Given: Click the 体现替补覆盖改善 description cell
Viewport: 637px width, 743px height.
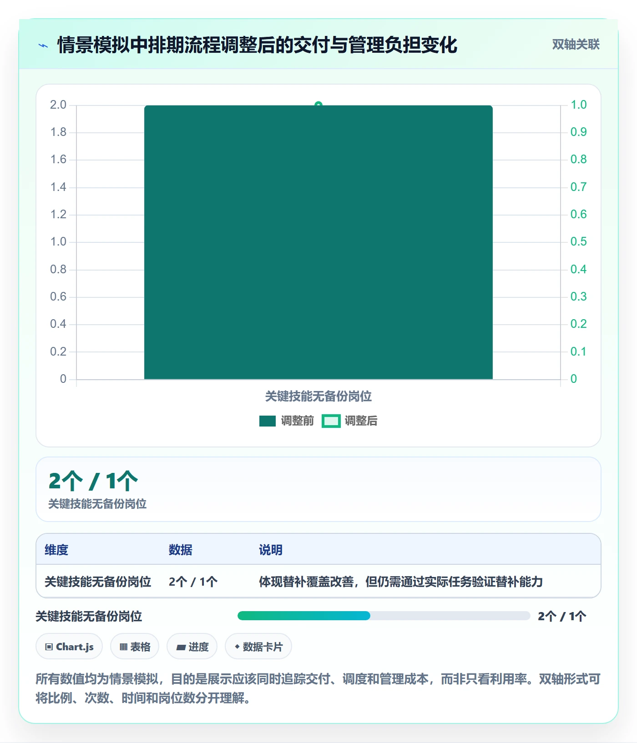Looking at the screenshot, I should (401, 582).
